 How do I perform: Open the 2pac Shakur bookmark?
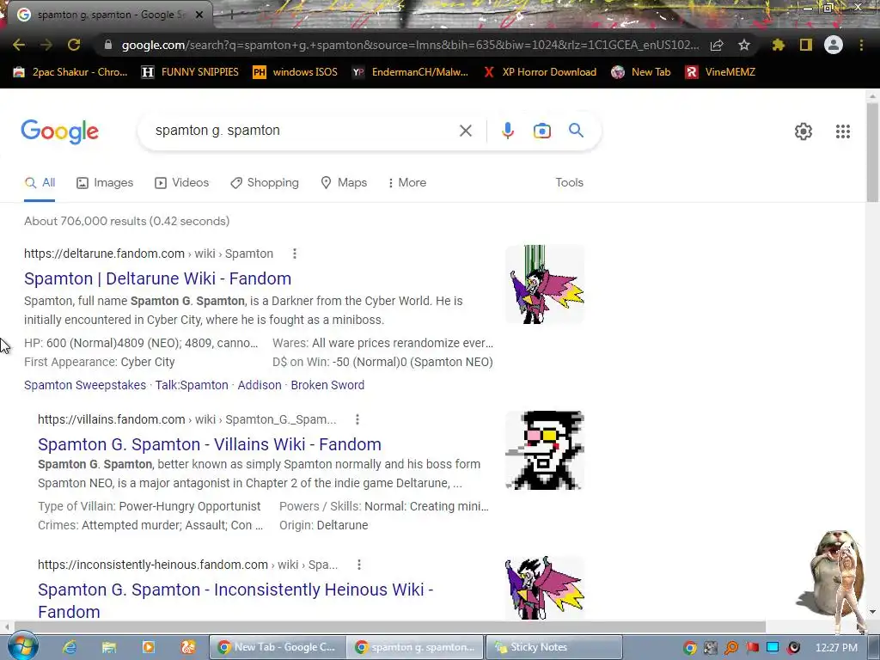click(70, 72)
